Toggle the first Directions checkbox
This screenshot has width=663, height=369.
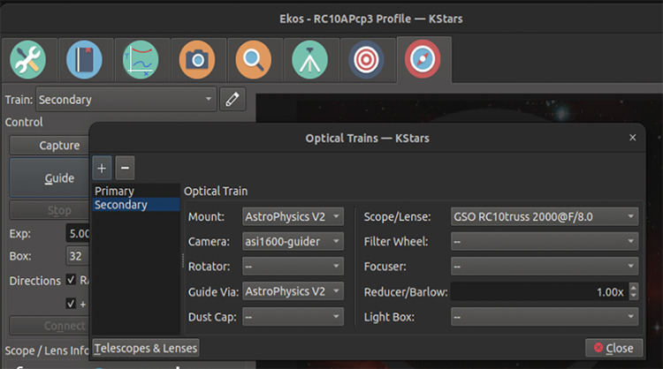click(x=72, y=280)
